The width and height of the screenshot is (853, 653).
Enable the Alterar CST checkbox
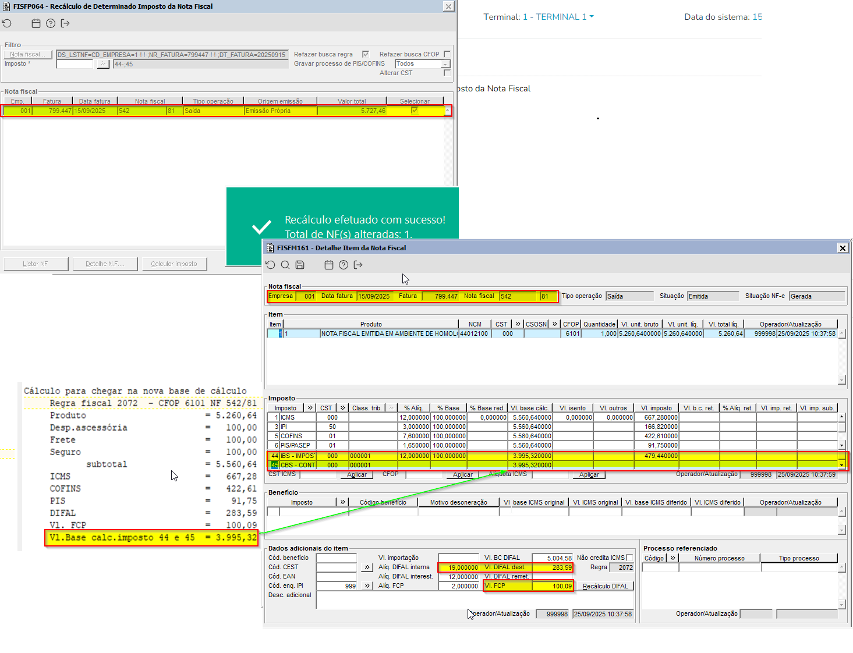coord(447,73)
